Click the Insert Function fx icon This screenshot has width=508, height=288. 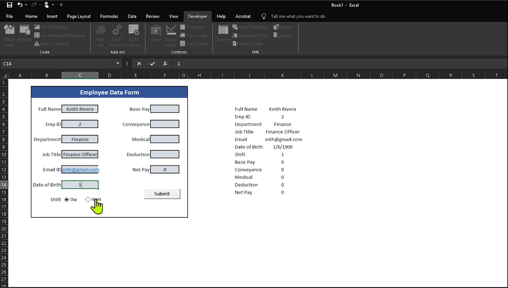pos(165,64)
